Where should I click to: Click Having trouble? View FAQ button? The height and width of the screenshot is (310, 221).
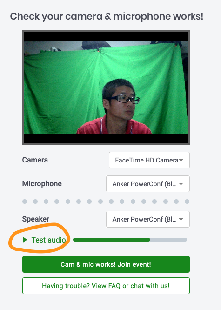click(x=106, y=286)
